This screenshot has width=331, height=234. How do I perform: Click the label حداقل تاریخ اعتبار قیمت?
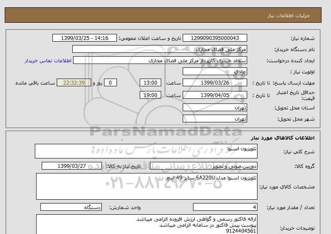(x=296, y=95)
